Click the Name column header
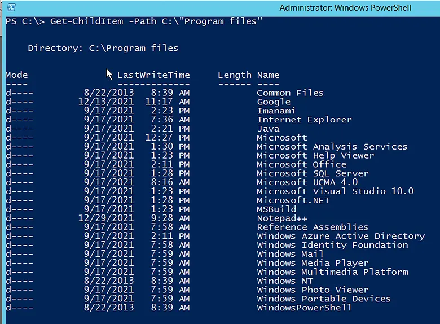This screenshot has height=324, width=440. pos(269,75)
